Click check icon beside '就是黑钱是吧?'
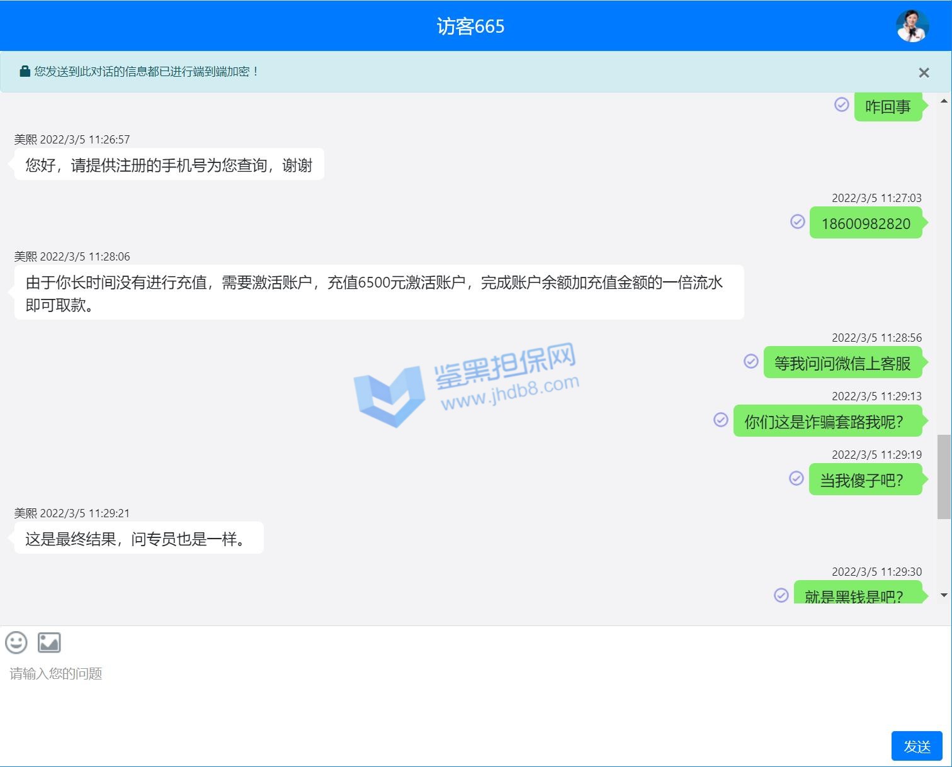This screenshot has height=767, width=952. [781, 595]
